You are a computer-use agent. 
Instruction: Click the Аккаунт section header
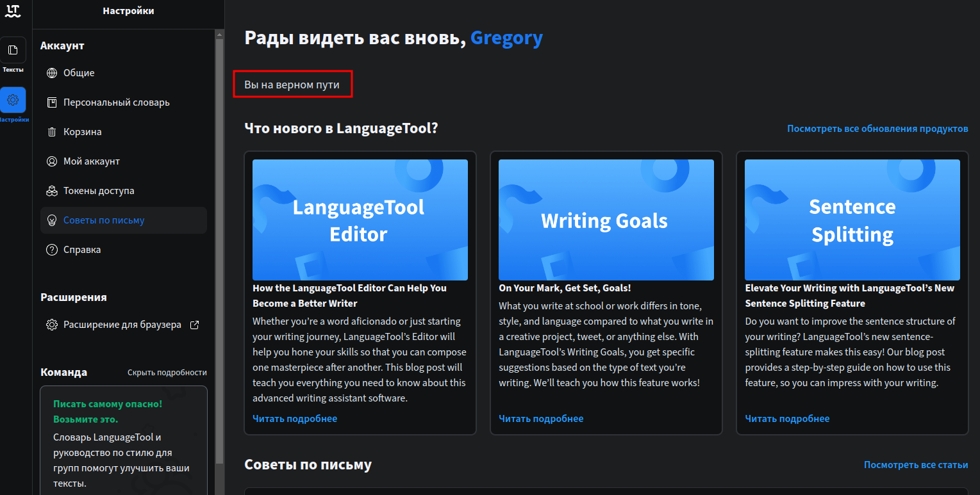pyautogui.click(x=62, y=46)
